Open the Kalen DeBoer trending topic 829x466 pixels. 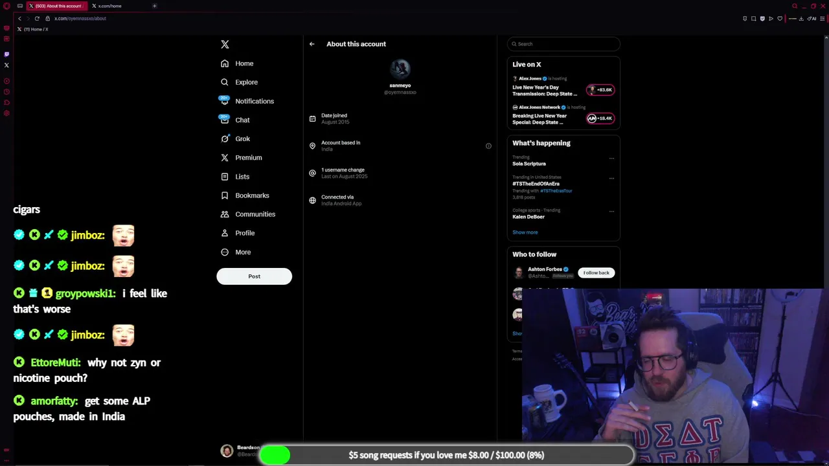click(528, 217)
